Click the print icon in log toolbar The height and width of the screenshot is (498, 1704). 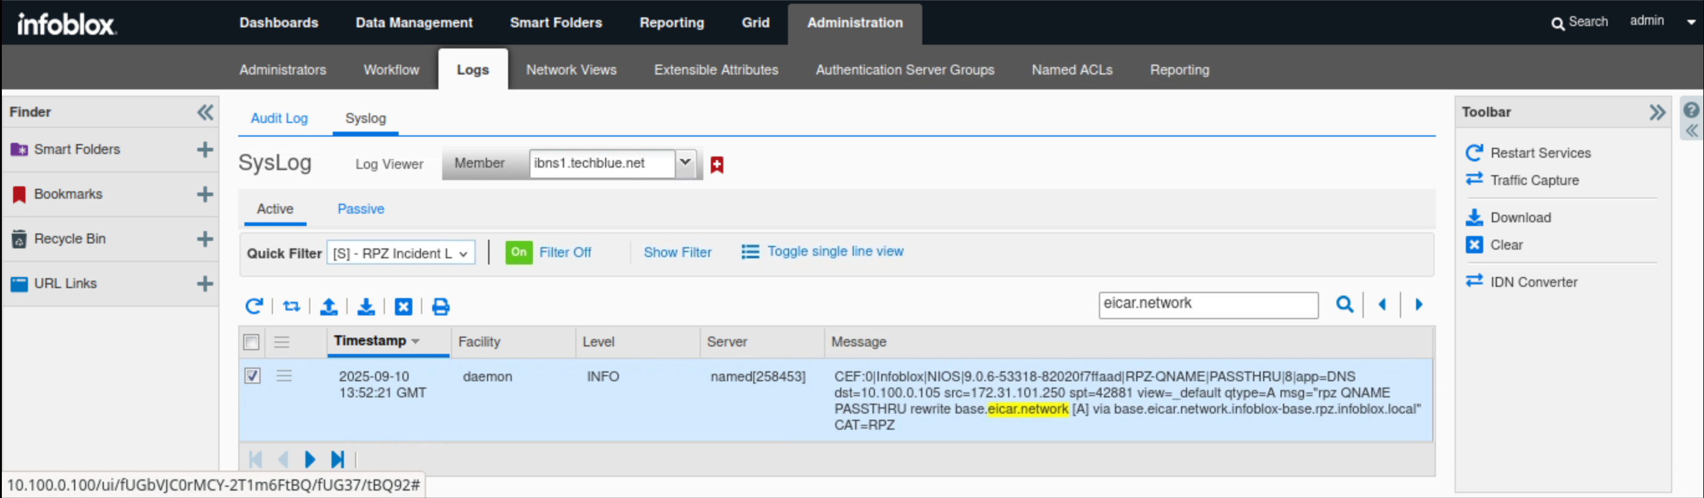pyautogui.click(x=440, y=307)
